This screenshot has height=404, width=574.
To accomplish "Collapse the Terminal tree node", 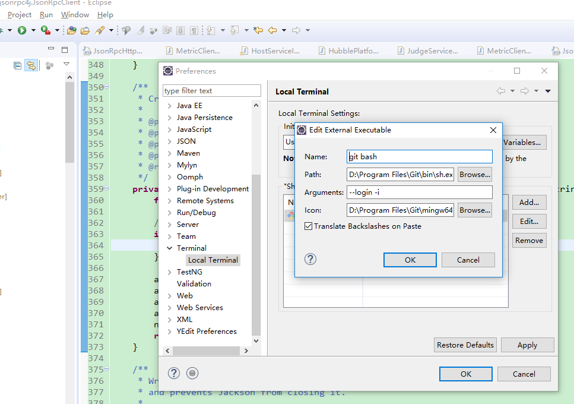I will point(170,248).
